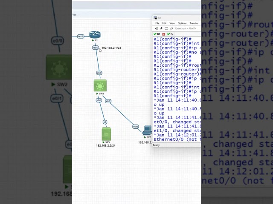Click the e0/2 interface label on SW2
The height and width of the screenshot is (204, 273).
click(108, 101)
